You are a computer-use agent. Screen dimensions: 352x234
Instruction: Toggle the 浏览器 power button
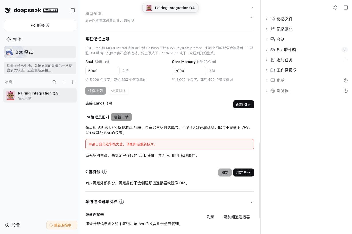pos(345,91)
